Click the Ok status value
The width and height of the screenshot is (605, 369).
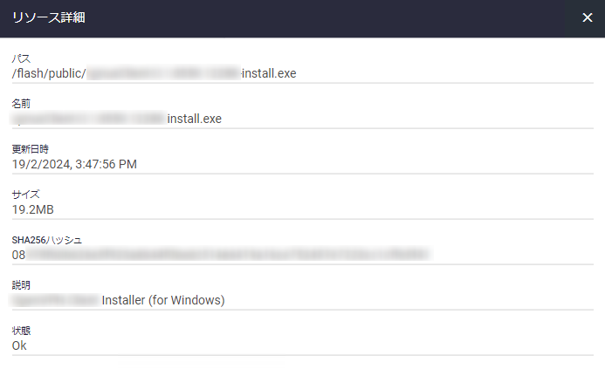19,345
